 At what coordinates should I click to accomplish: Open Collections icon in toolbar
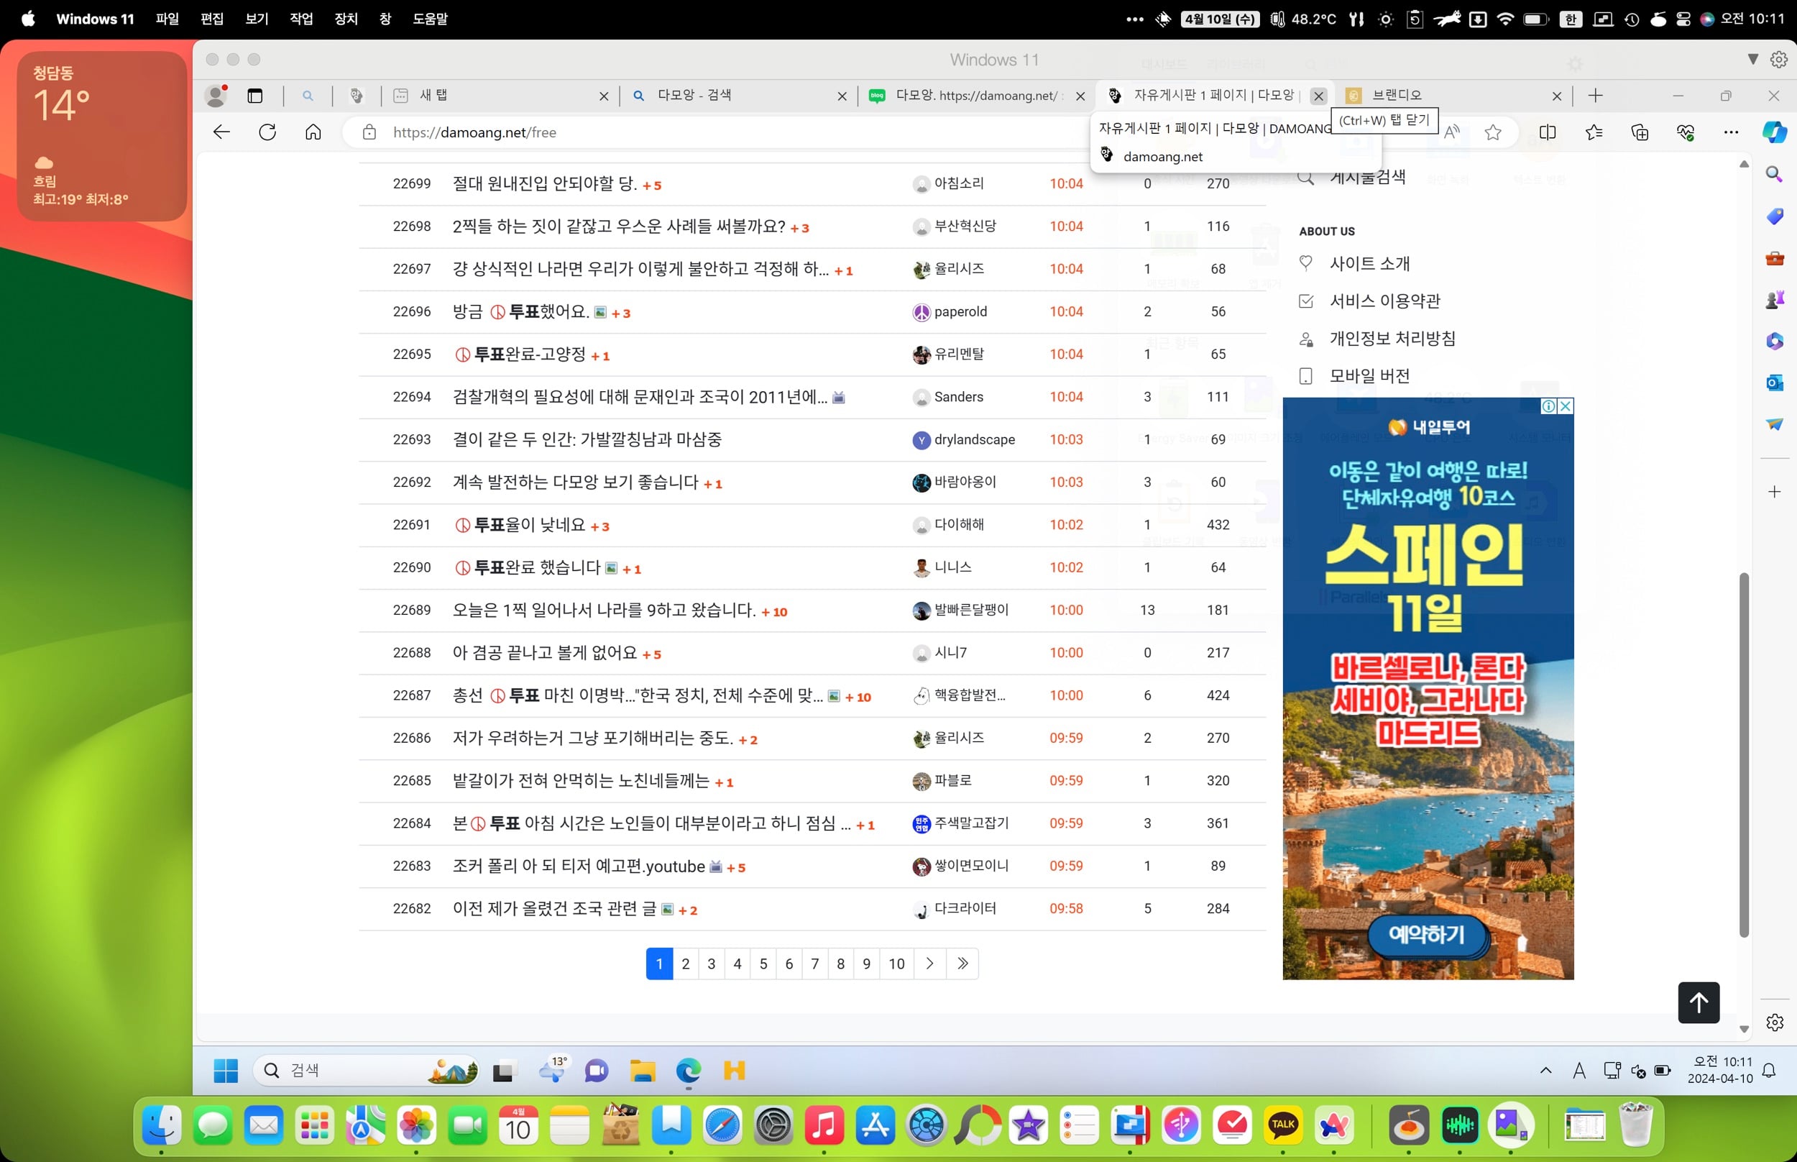pos(1640,133)
